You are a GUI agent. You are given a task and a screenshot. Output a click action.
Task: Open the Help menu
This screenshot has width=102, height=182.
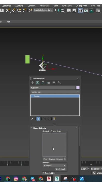[56, 6]
